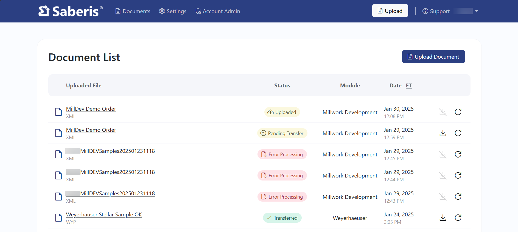
Task: Open Account Admin page
Action: point(218,11)
